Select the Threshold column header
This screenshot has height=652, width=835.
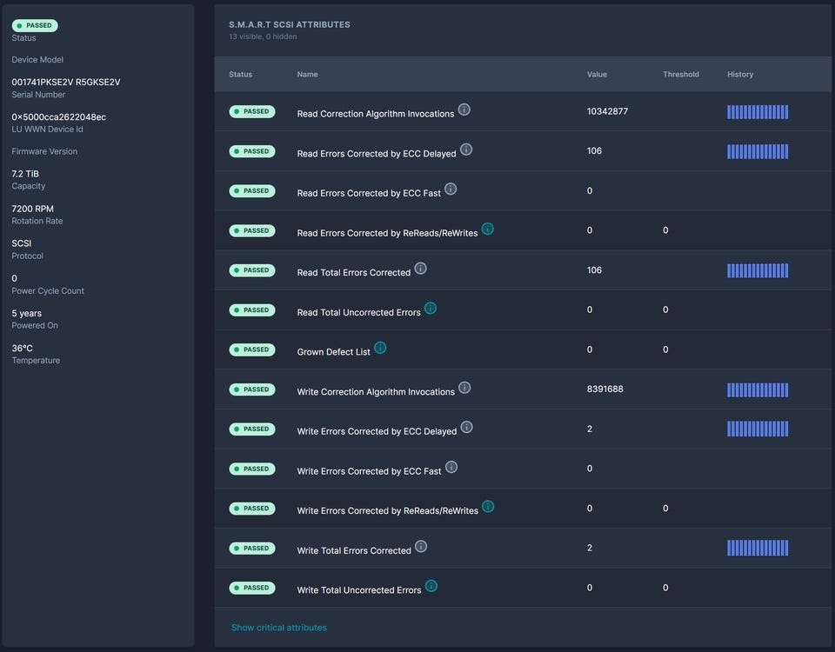pos(680,75)
